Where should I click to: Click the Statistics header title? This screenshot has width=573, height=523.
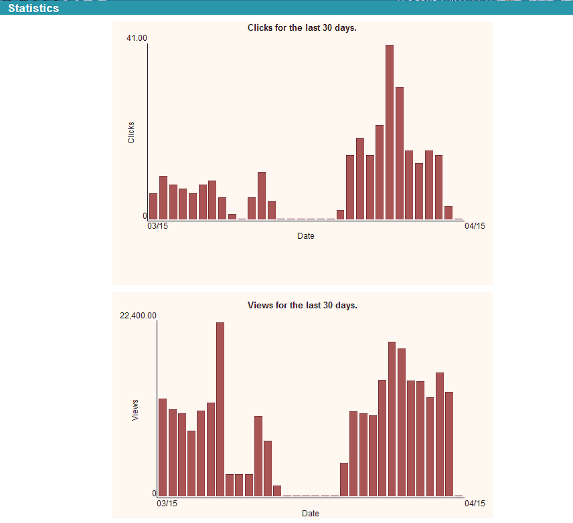tap(33, 8)
